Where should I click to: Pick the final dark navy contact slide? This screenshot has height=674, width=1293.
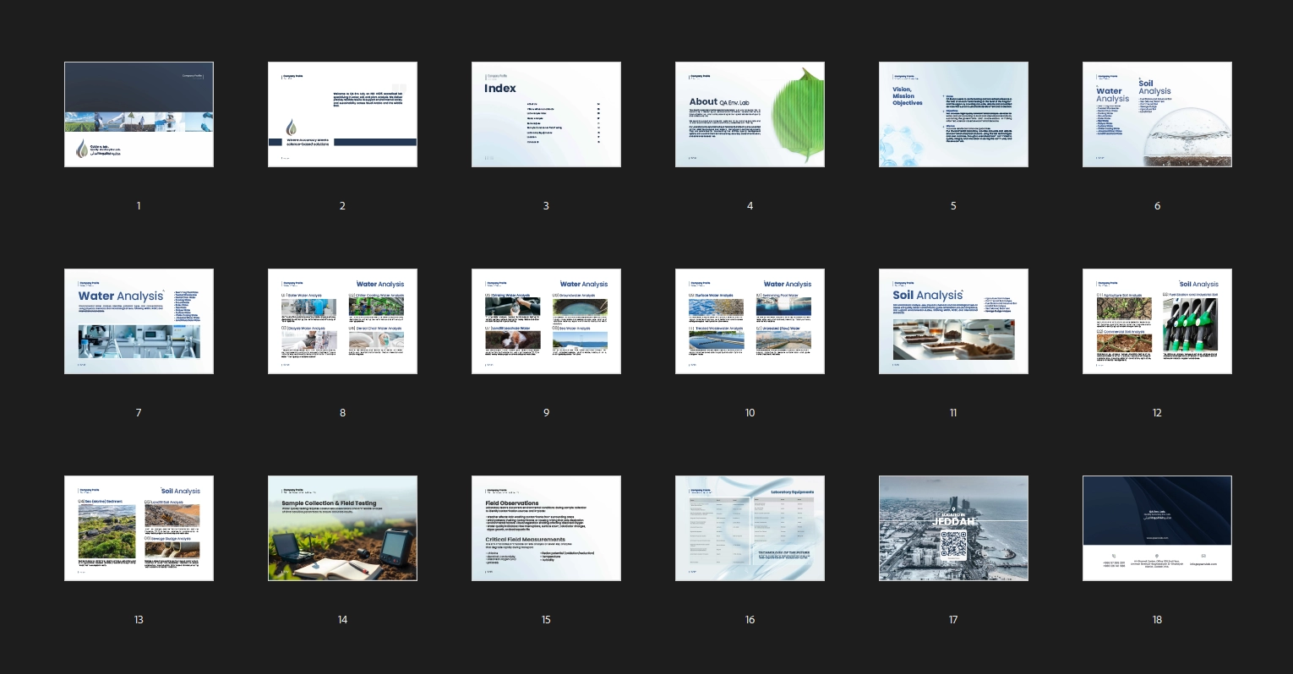(1157, 528)
